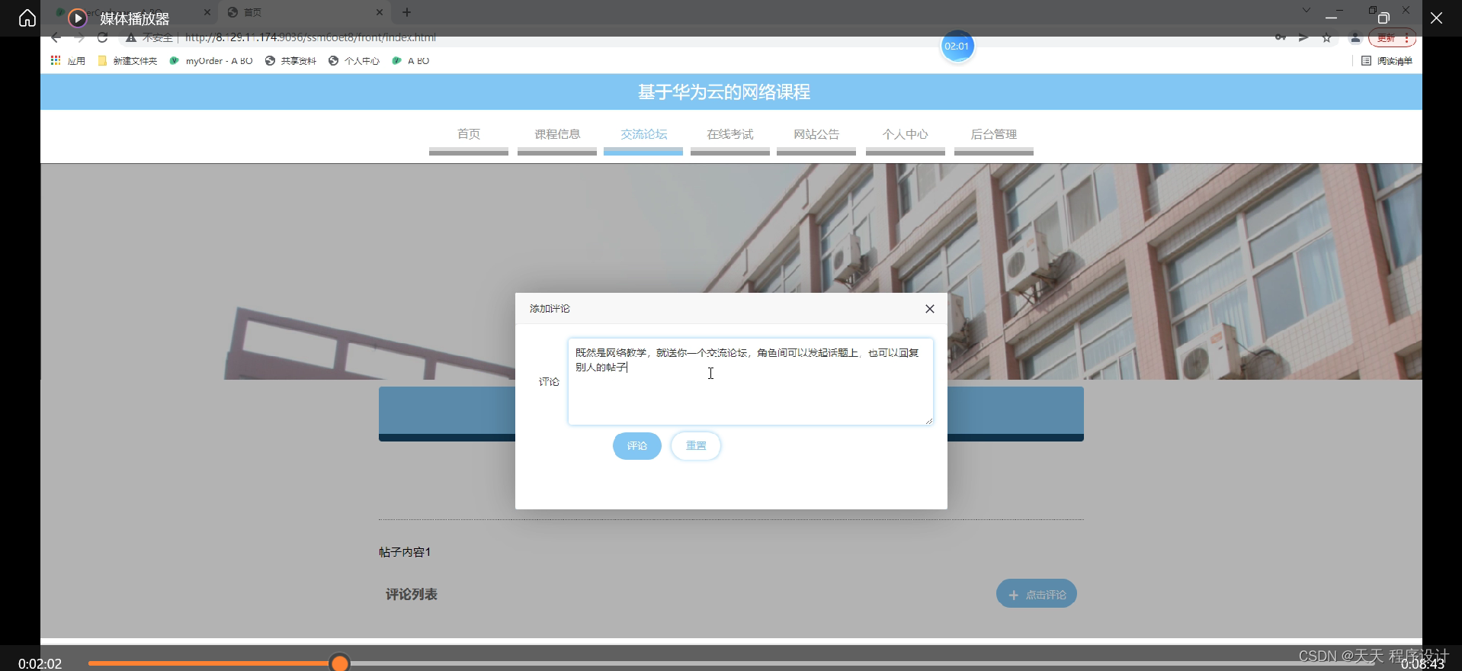The height and width of the screenshot is (671, 1462).
Task: Click the A BO bookmark
Action: 411,61
